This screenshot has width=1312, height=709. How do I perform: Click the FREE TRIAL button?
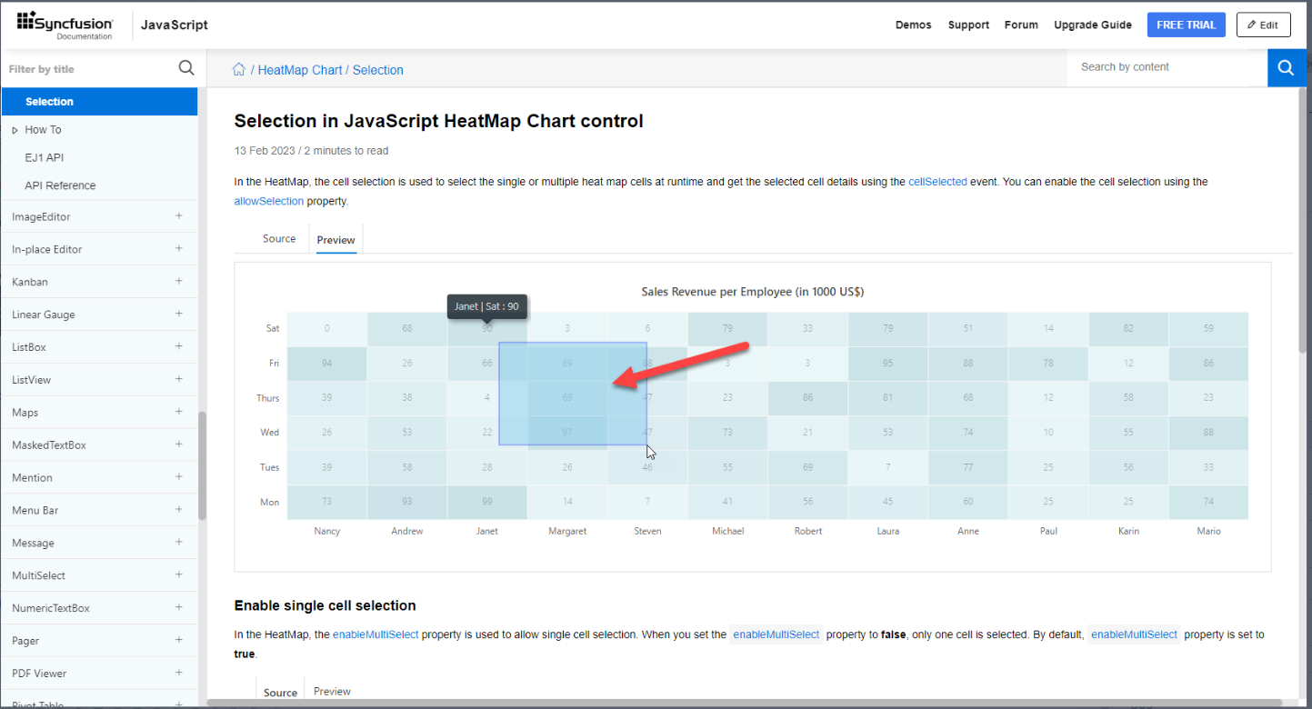tap(1186, 25)
